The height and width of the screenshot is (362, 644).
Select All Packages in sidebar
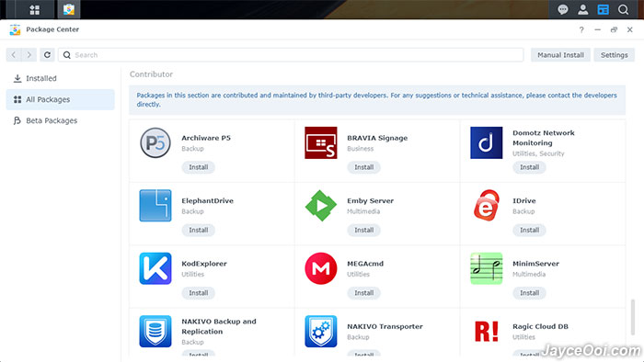tap(61, 99)
